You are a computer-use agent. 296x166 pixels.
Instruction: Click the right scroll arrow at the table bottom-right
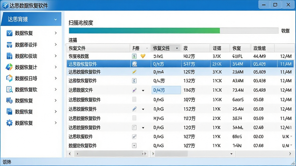(290, 154)
